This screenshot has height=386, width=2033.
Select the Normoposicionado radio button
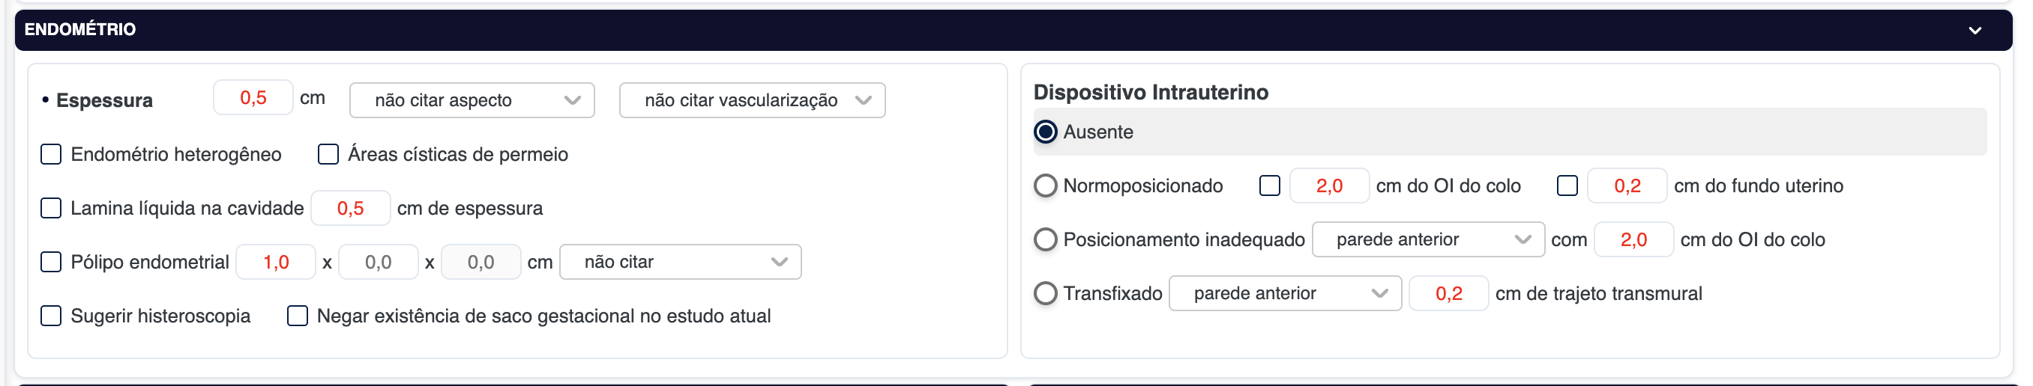point(1046,186)
